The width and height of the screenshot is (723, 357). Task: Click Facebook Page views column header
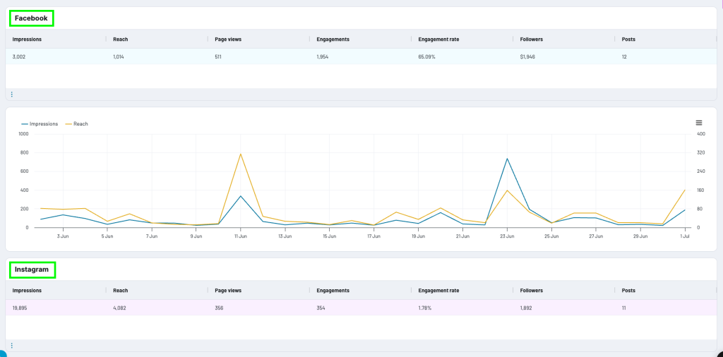pos(229,40)
